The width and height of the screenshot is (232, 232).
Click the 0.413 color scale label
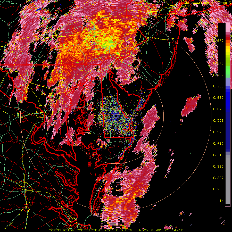click(218, 155)
